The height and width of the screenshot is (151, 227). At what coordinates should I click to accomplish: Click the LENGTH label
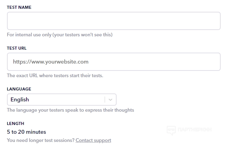(16, 123)
